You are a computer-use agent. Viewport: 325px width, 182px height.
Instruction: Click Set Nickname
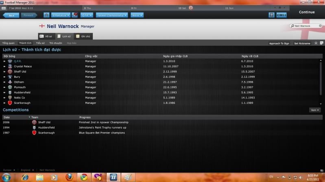[x=302, y=43]
